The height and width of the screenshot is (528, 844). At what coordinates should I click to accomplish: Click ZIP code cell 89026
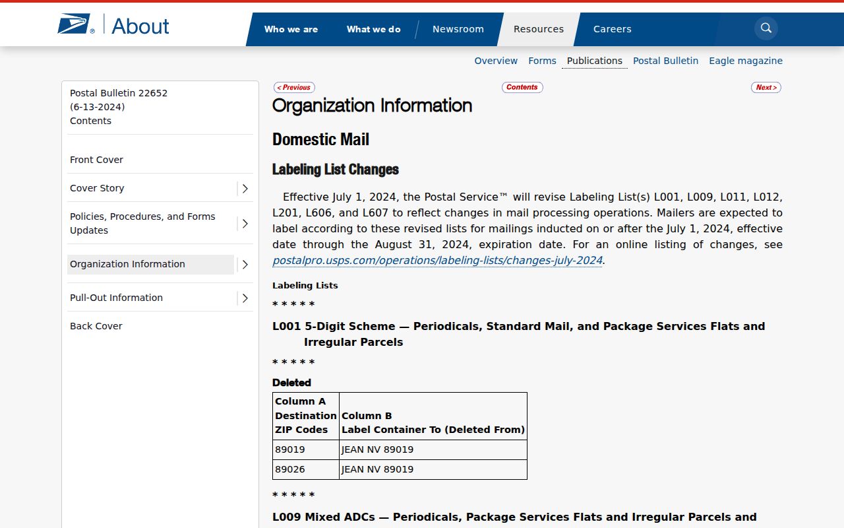[x=306, y=469]
